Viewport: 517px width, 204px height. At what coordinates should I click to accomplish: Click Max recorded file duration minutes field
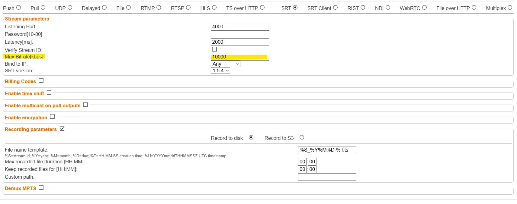pyautogui.click(x=312, y=162)
